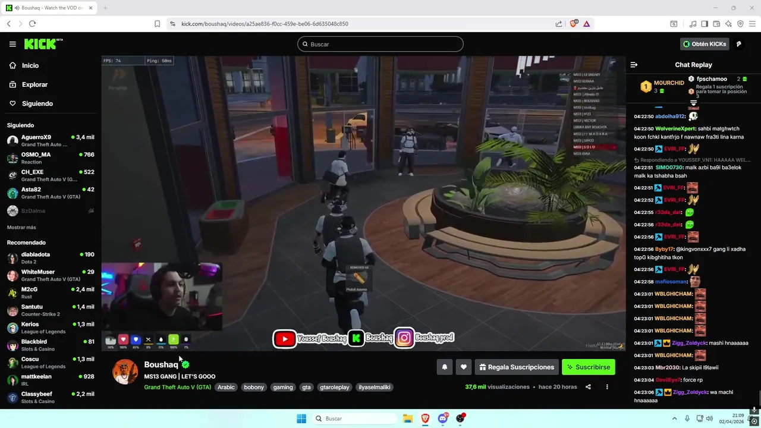Open the profile avatar next to Obtén KICKs
Image resolution: width=761 pixels, height=428 pixels.
(x=739, y=44)
